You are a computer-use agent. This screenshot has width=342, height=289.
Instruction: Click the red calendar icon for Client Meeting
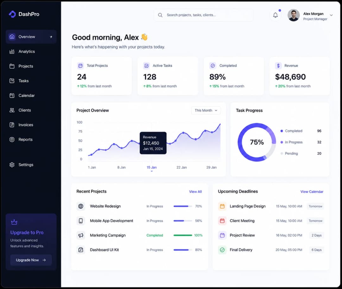click(x=222, y=221)
